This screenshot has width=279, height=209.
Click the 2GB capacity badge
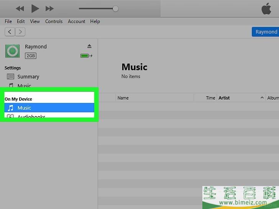pos(31,56)
